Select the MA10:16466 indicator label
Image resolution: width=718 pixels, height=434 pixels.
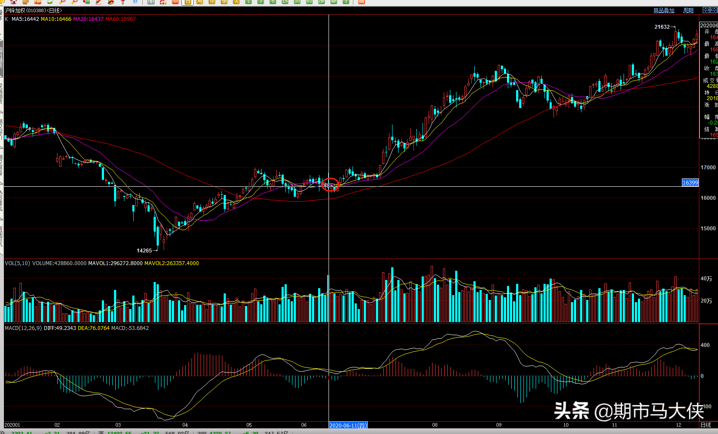(56, 19)
